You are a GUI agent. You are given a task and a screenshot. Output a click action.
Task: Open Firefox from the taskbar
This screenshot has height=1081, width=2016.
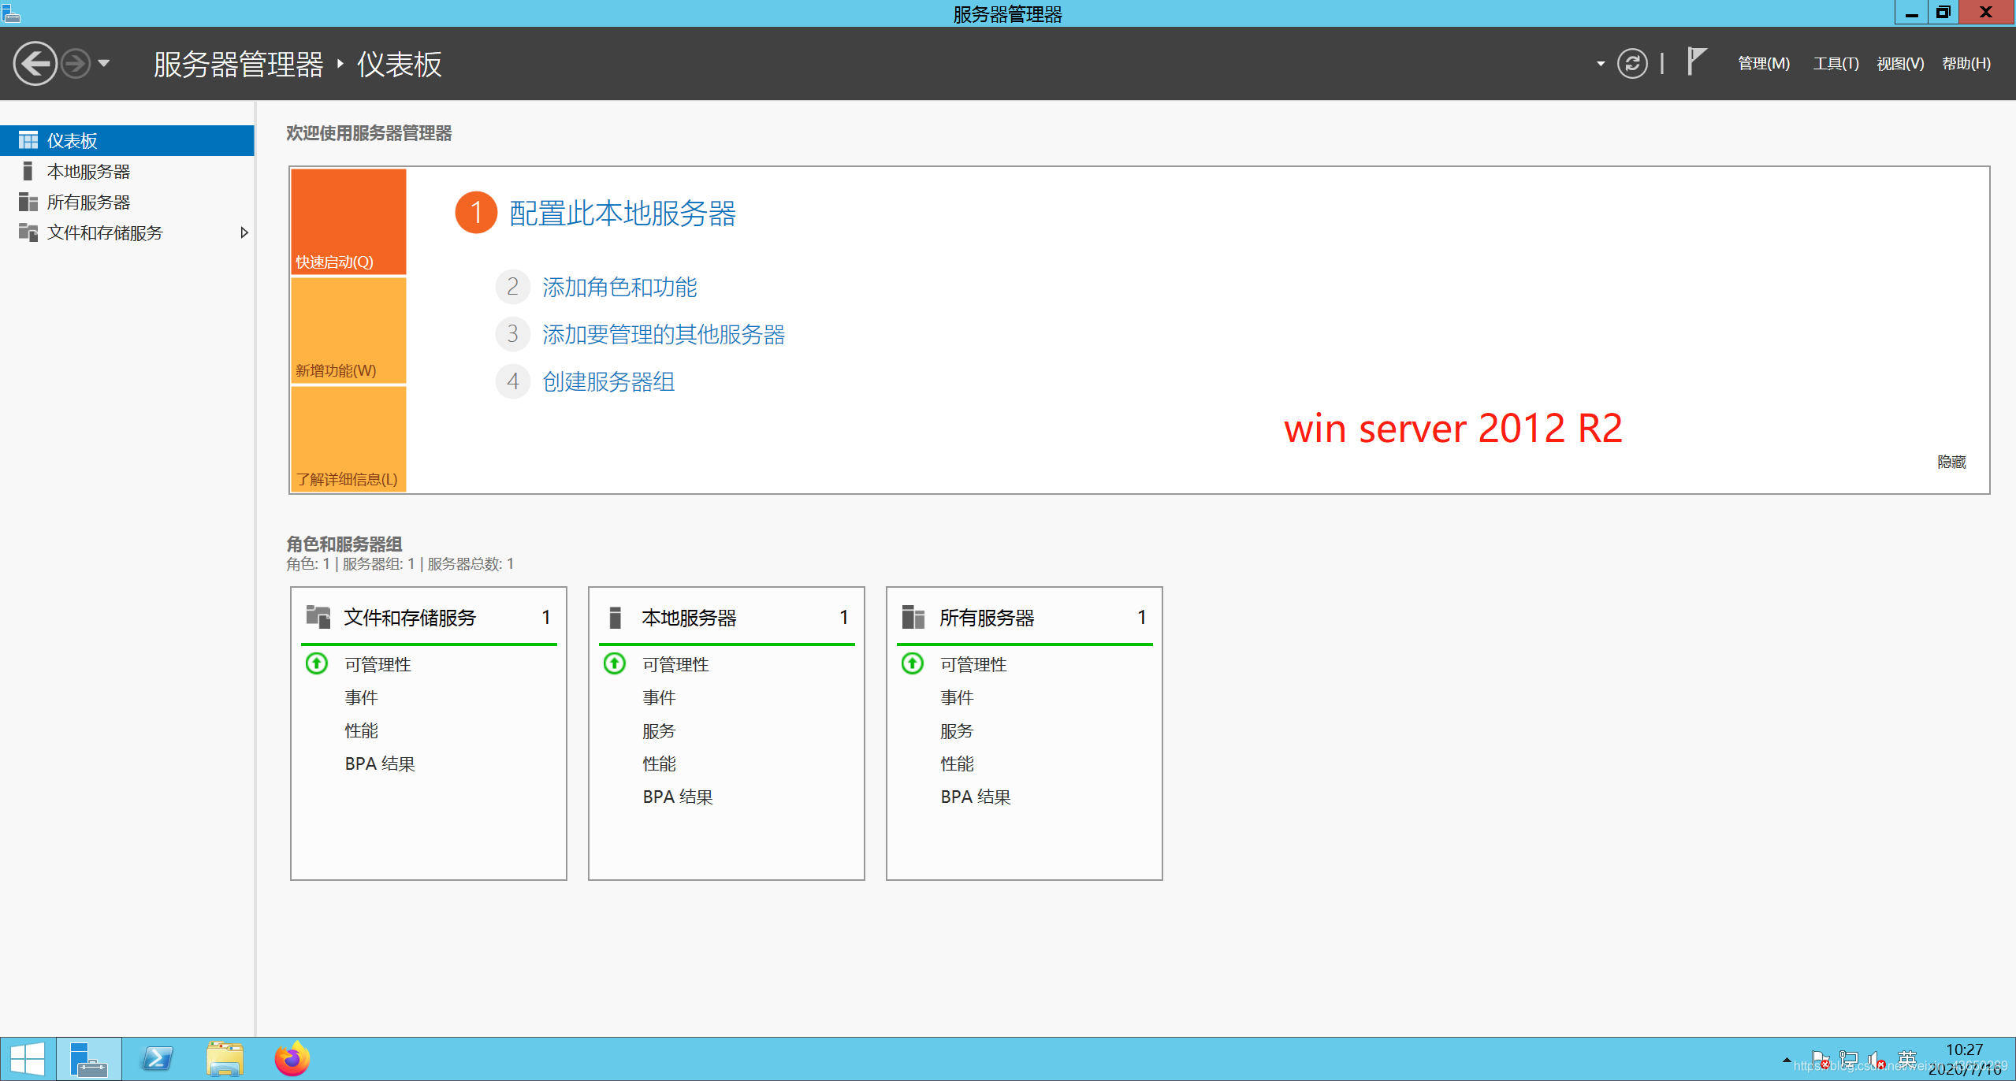coord(292,1059)
